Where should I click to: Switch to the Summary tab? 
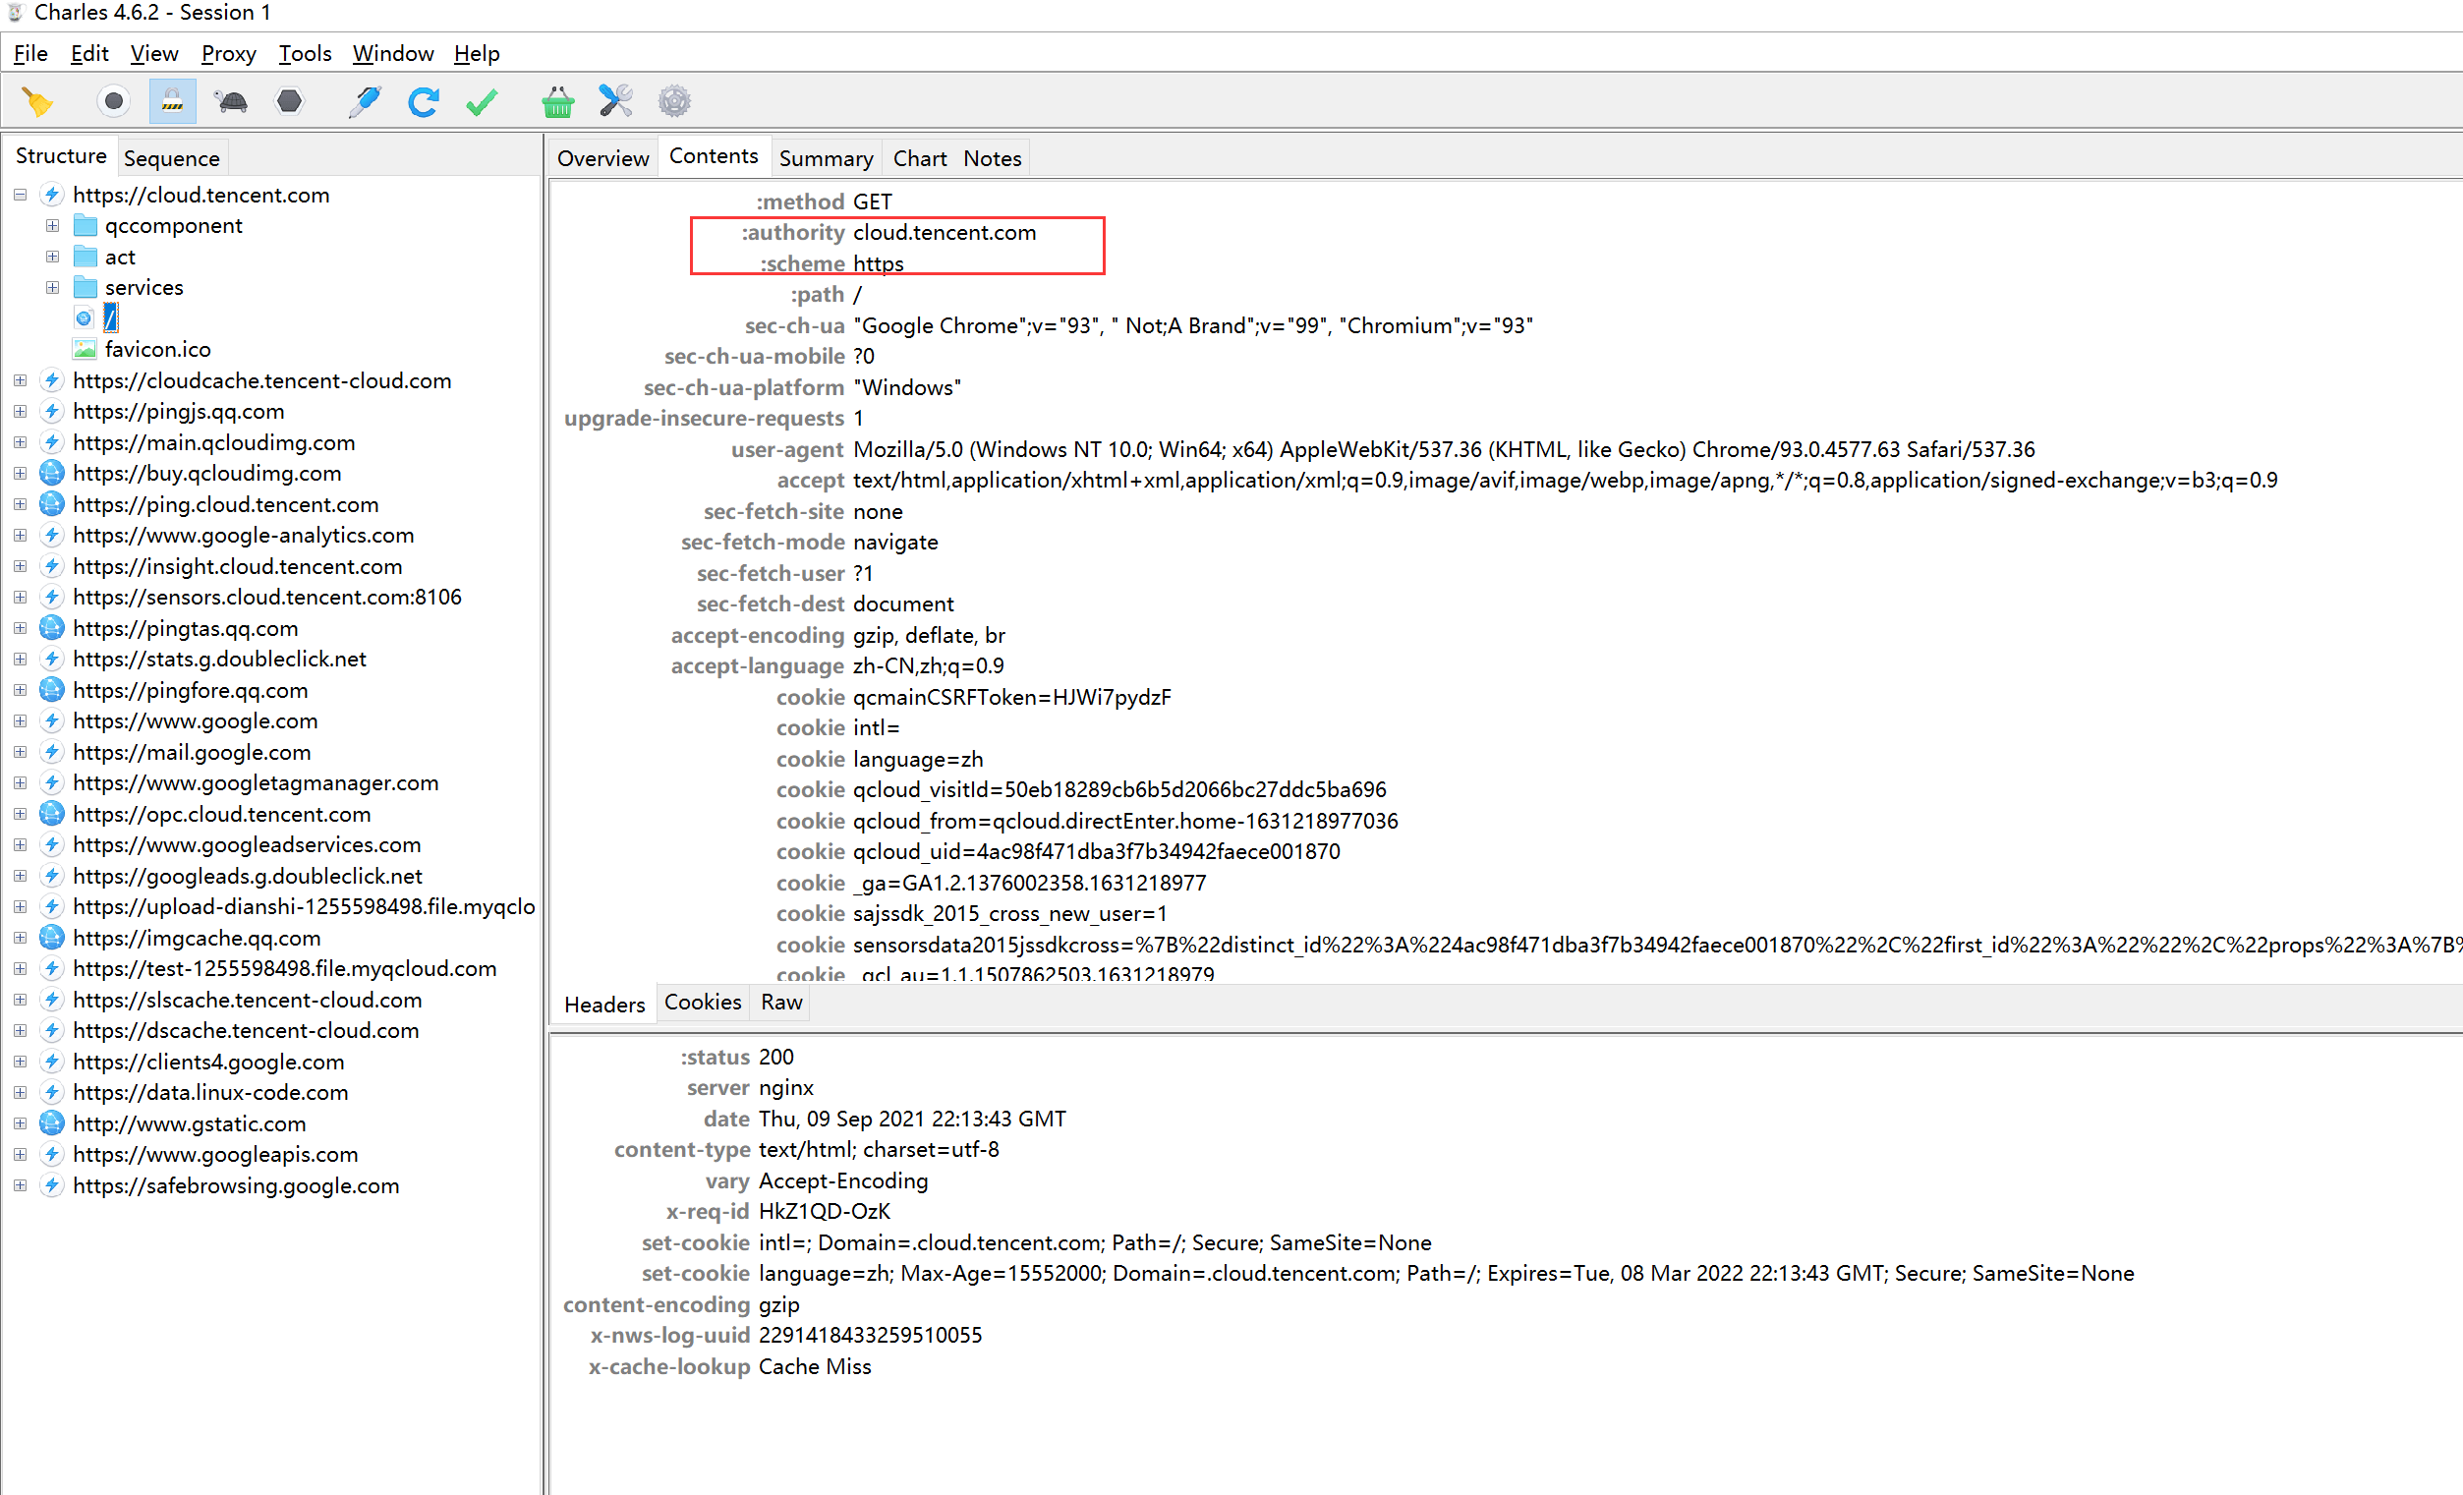click(826, 158)
